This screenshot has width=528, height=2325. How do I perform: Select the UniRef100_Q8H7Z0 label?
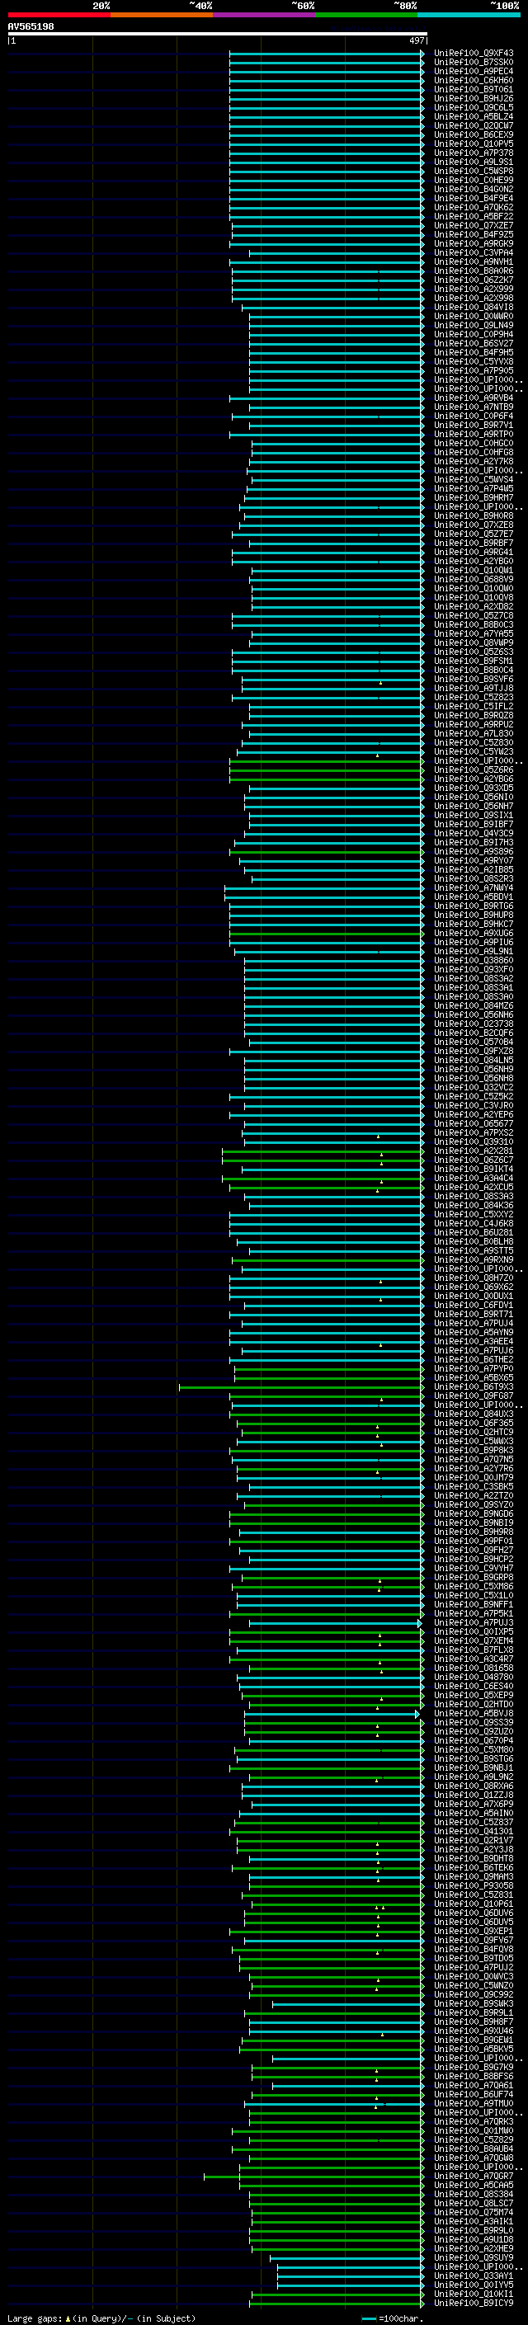(474, 1278)
